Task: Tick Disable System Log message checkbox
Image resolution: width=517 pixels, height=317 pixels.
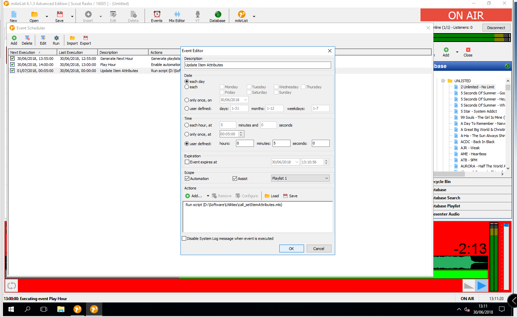Action: 184,239
